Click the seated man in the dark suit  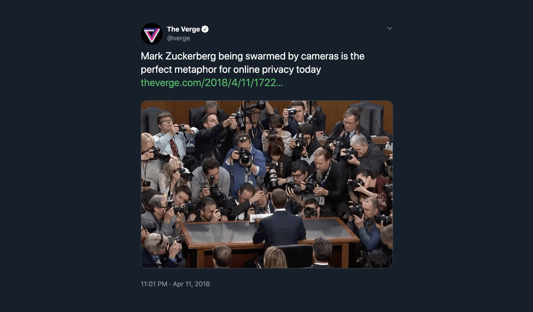pos(279,226)
